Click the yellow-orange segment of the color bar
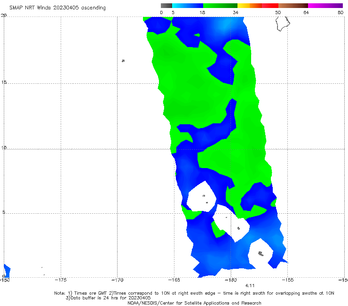The width and height of the screenshot is (348, 306). [250, 6]
